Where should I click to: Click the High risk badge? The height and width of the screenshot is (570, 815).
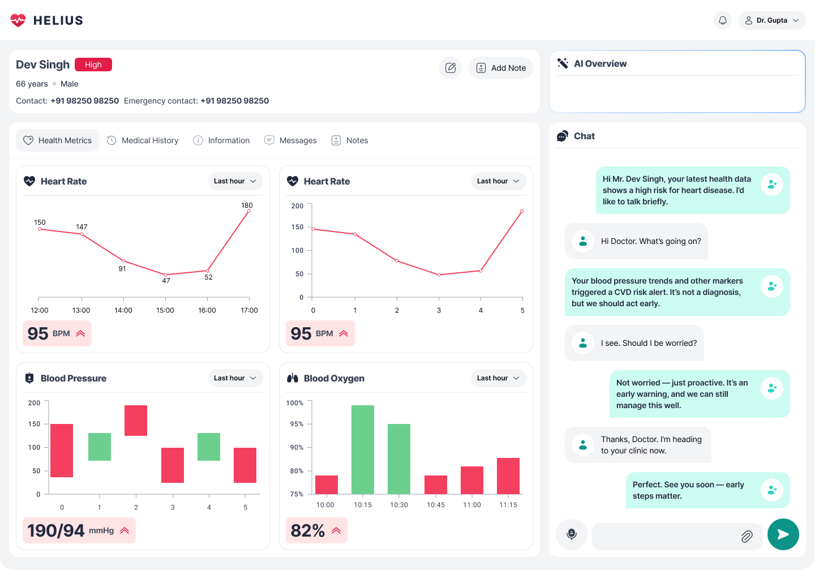(x=93, y=65)
